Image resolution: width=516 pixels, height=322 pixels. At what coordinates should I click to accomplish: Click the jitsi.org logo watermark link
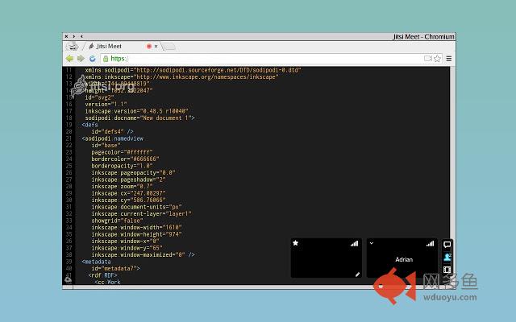pos(102,86)
